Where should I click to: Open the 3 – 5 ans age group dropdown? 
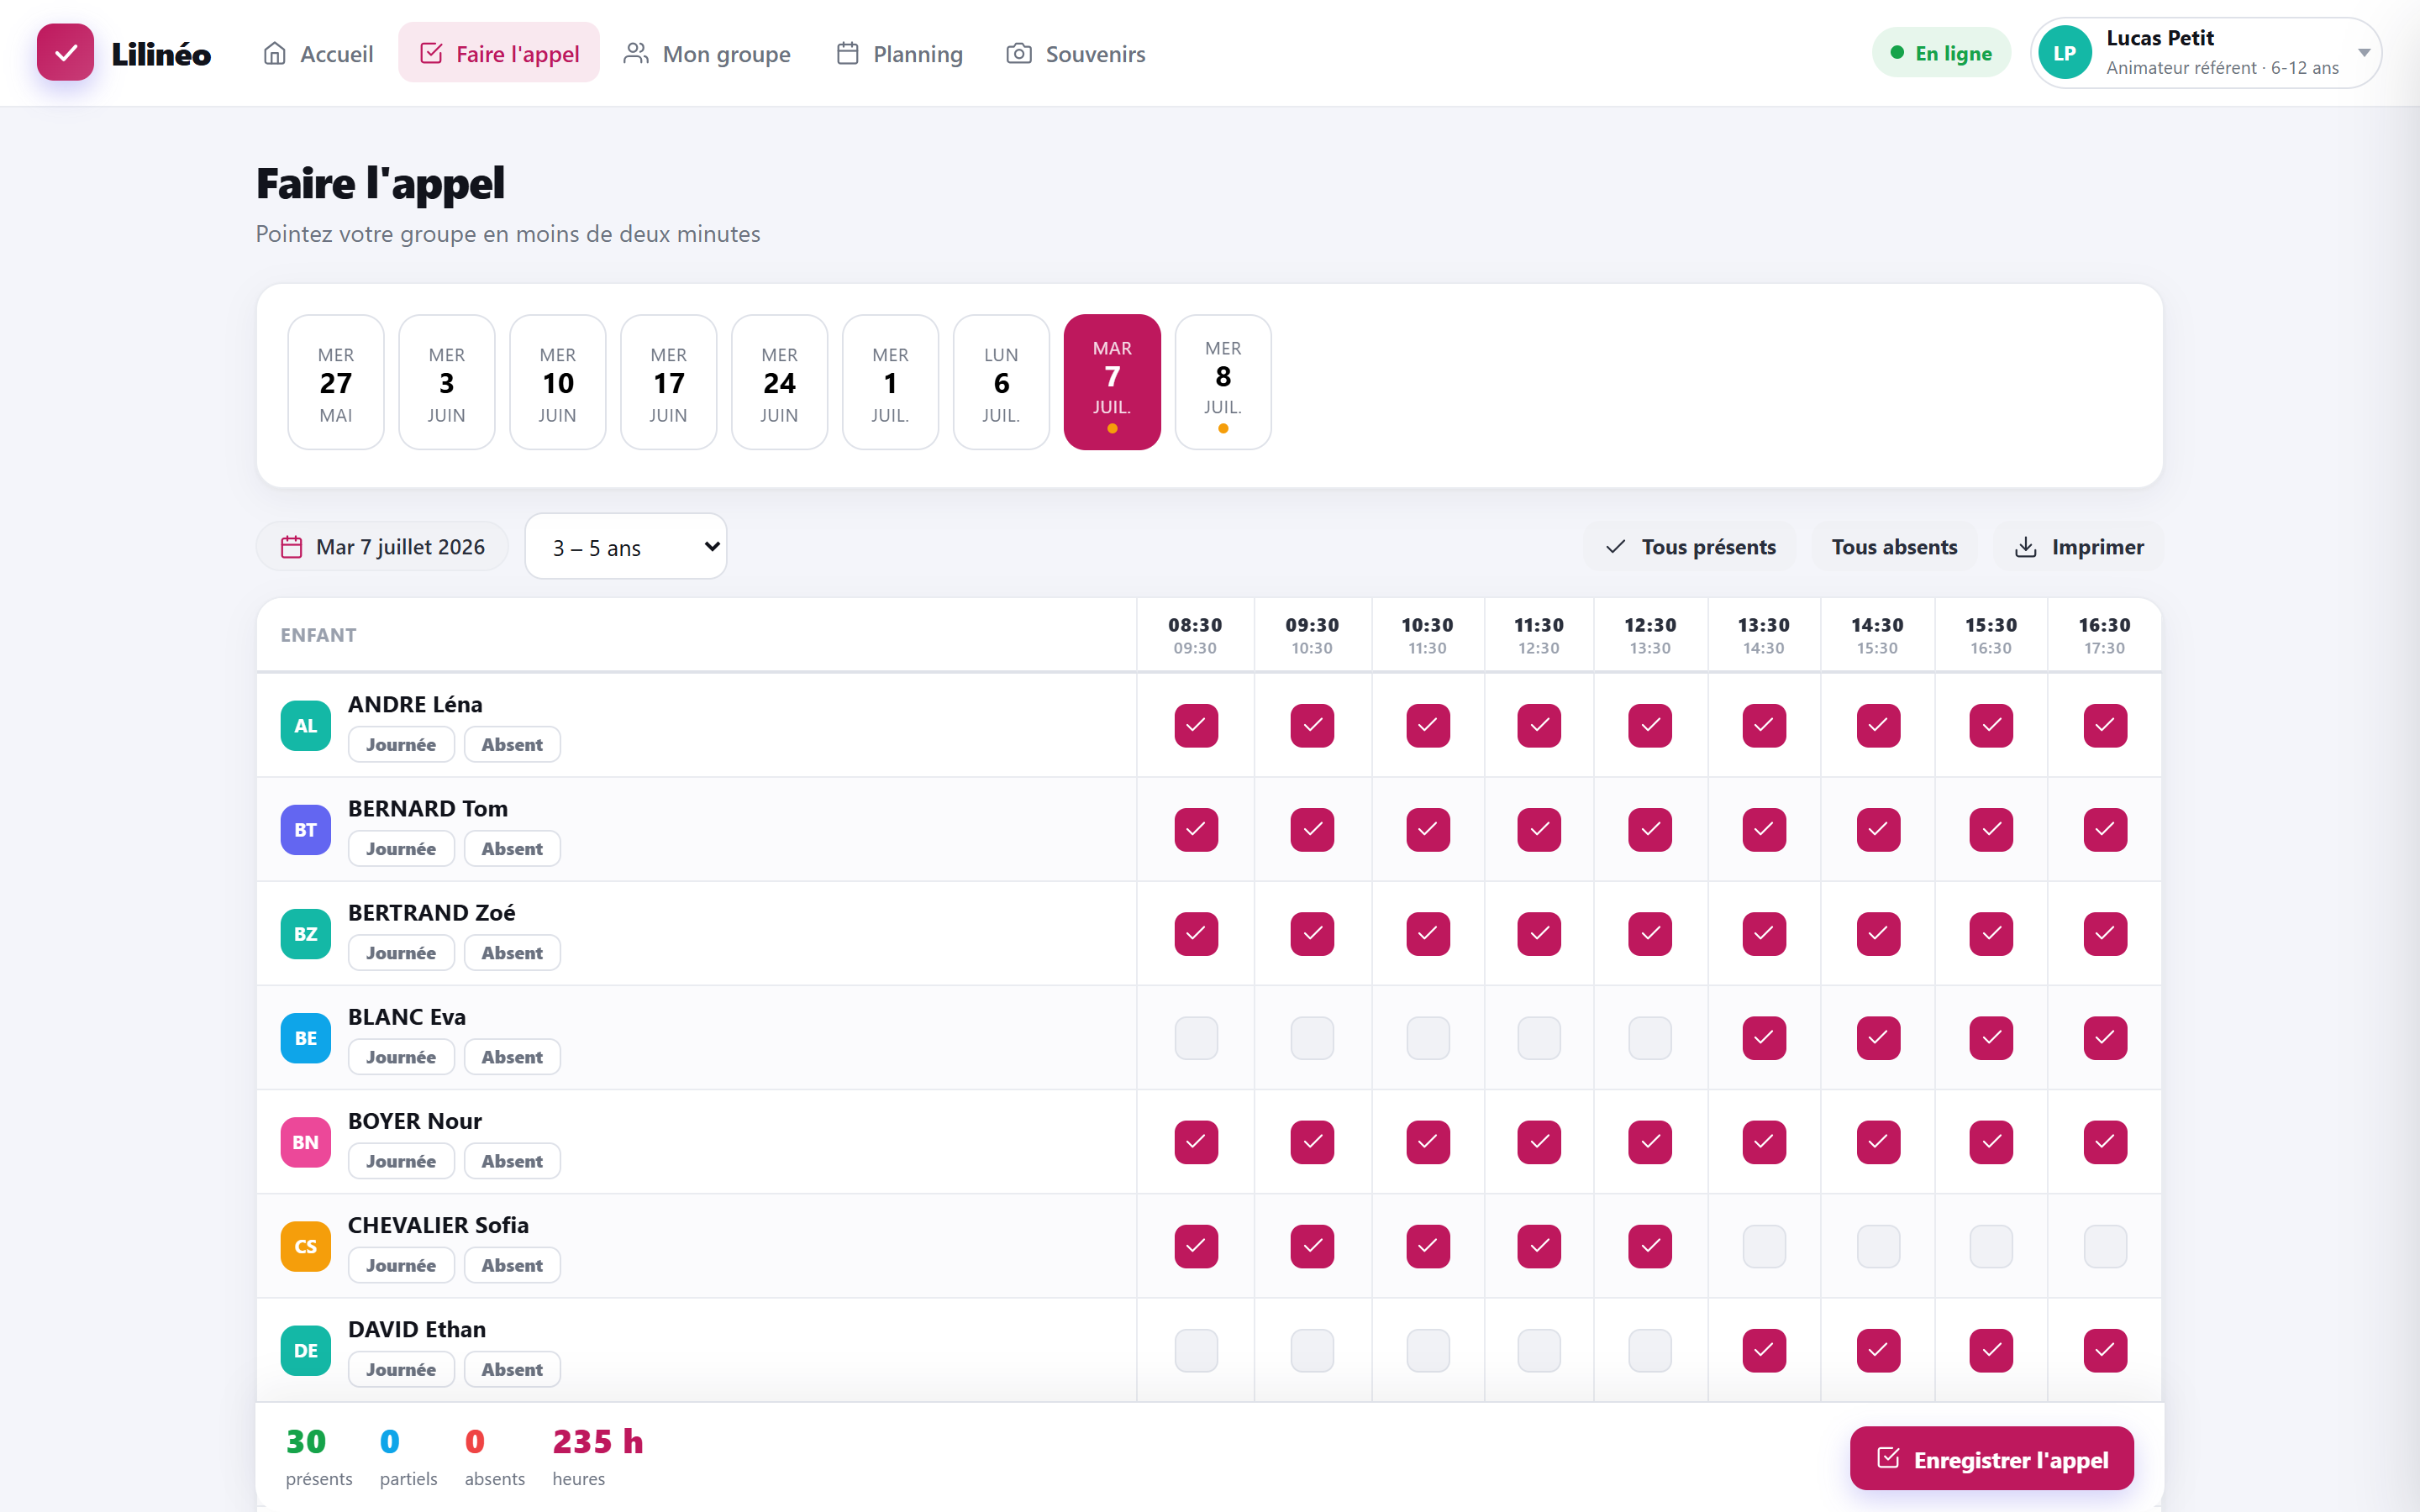click(x=626, y=547)
